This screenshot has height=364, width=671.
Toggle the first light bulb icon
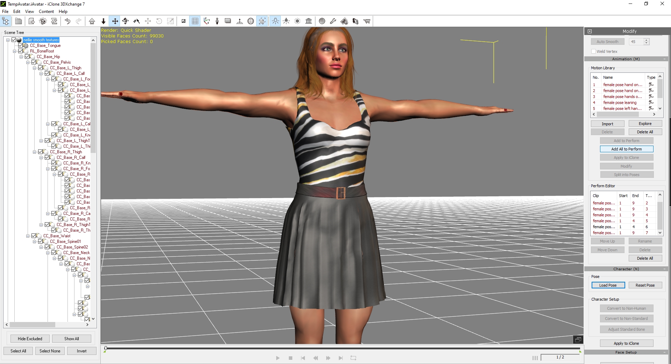(x=276, y=21)
